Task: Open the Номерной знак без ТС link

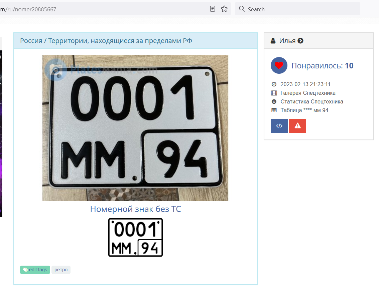Action: click(135, 209)
